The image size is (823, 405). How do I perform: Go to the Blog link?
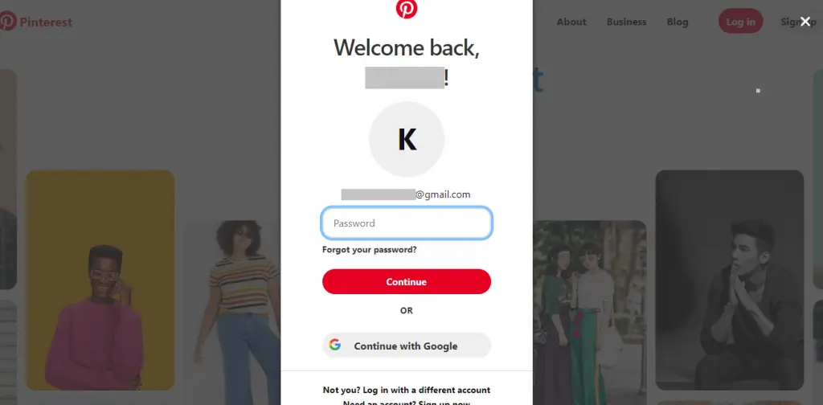click(x=678, y=22)
